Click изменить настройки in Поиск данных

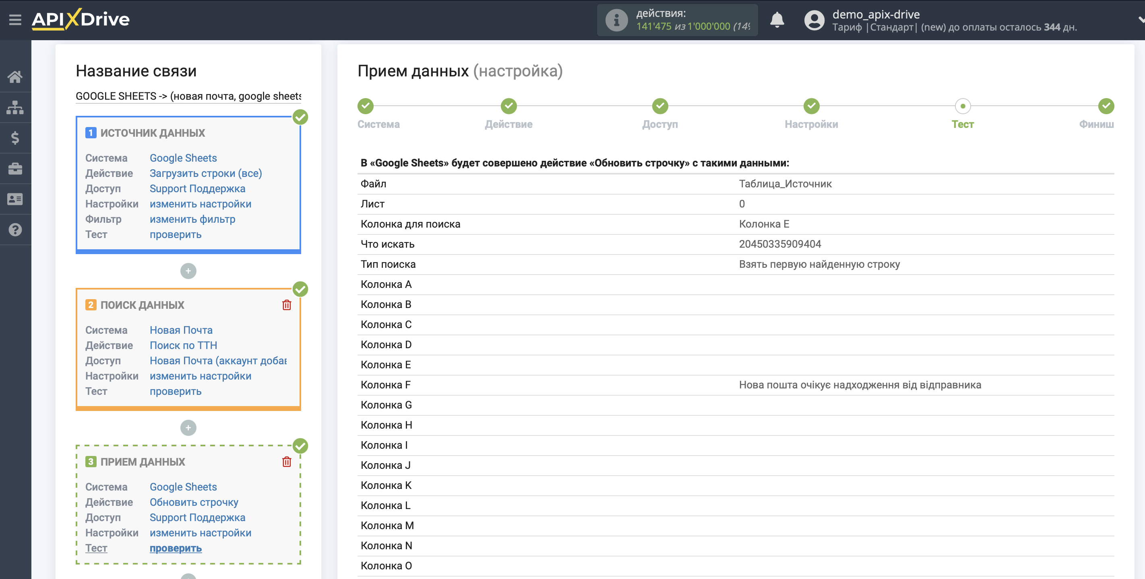coord(200,376)
